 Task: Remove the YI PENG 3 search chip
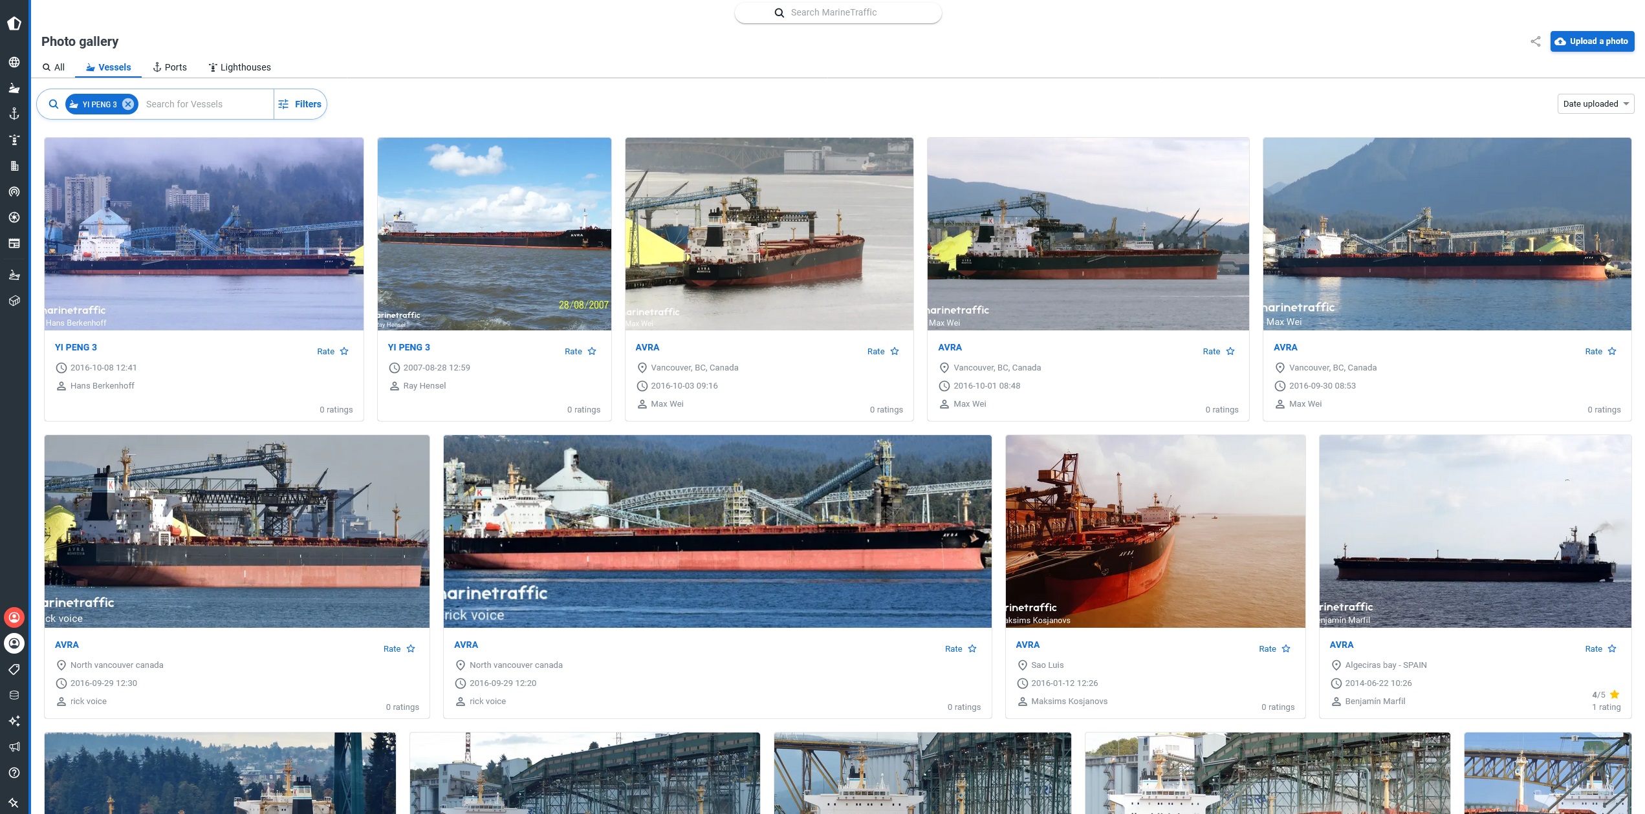[128, 104]
